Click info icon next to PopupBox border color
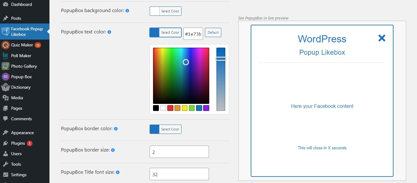The image size is (417, 183). (116, 129)
